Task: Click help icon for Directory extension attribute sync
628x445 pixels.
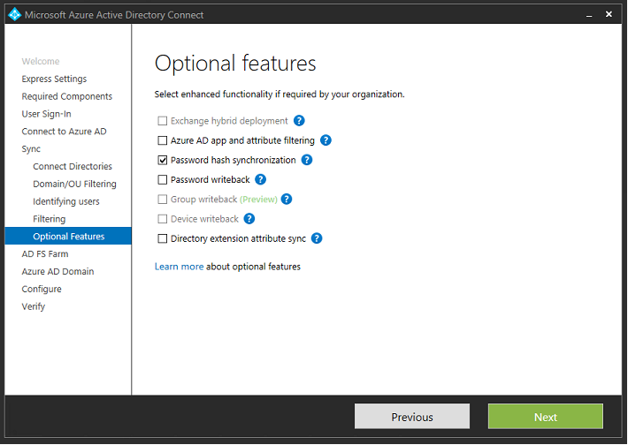Action: (317, 238)
